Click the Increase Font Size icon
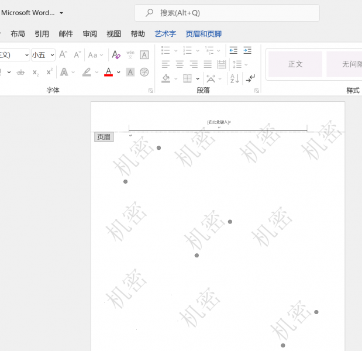 (x=63, y=55)
